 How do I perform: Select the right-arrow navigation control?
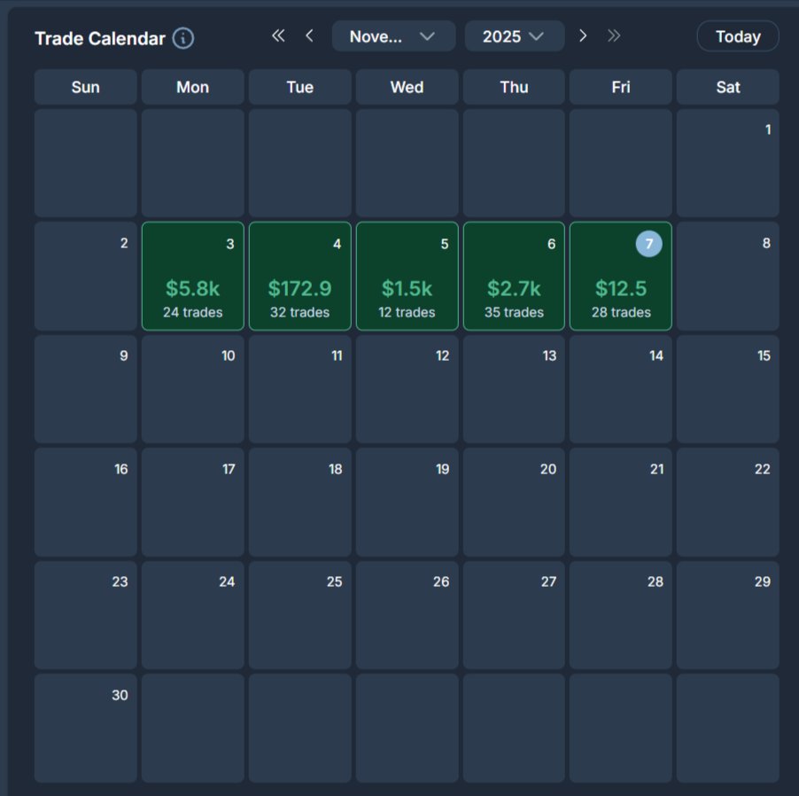click(583, 35)
